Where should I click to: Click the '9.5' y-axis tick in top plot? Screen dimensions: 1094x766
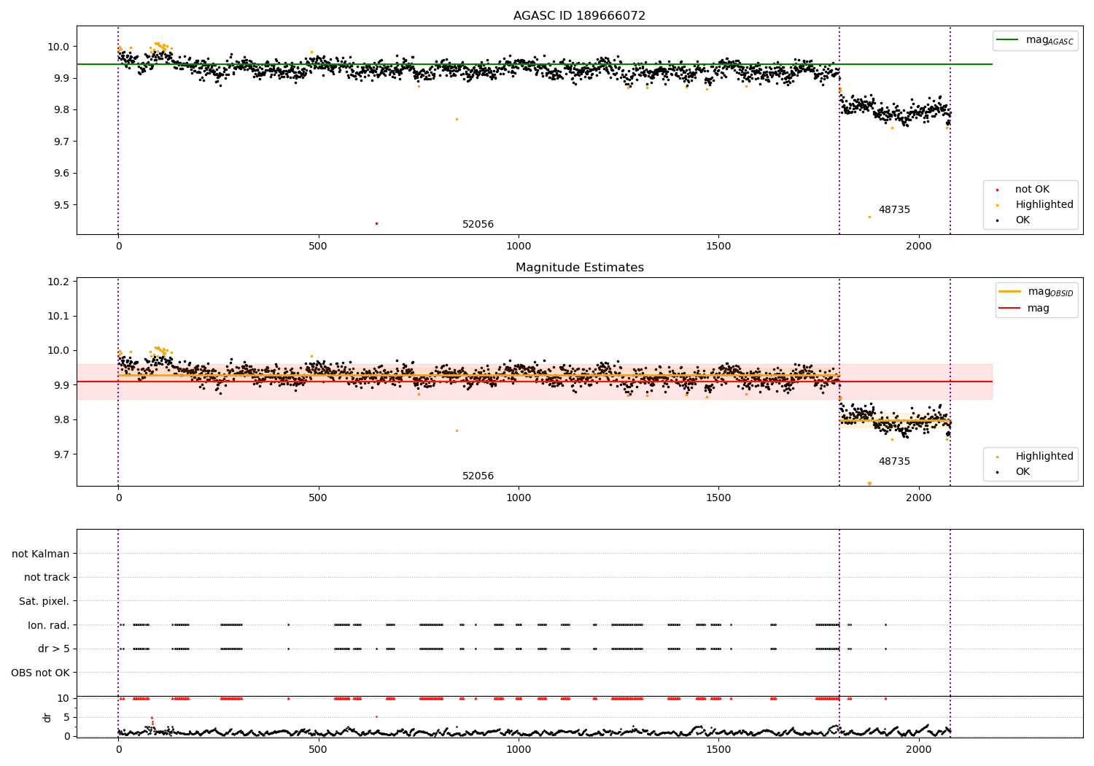coord(61,205)
